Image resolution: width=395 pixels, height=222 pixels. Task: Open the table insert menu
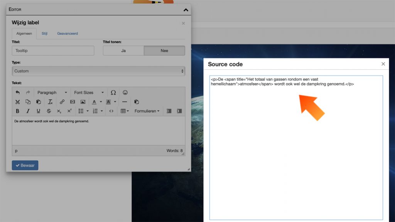point(125,111)
